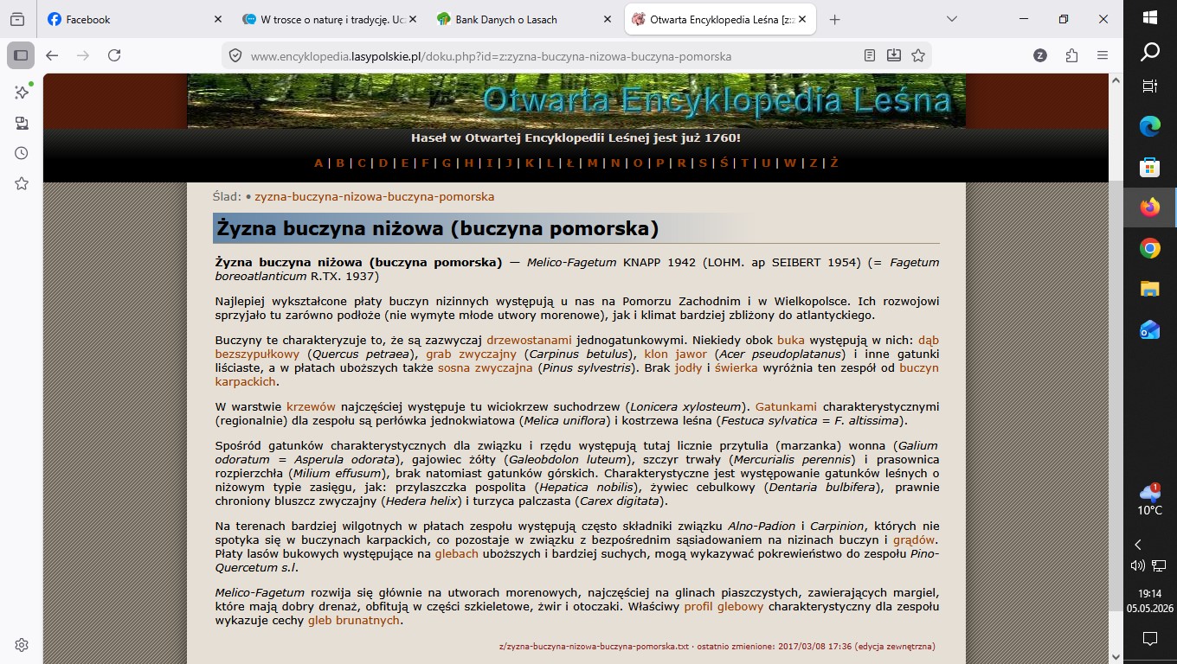Screen dimensions: 1177x664
Task: Toggle the sidebar panel button
Action: click(21, 55)
